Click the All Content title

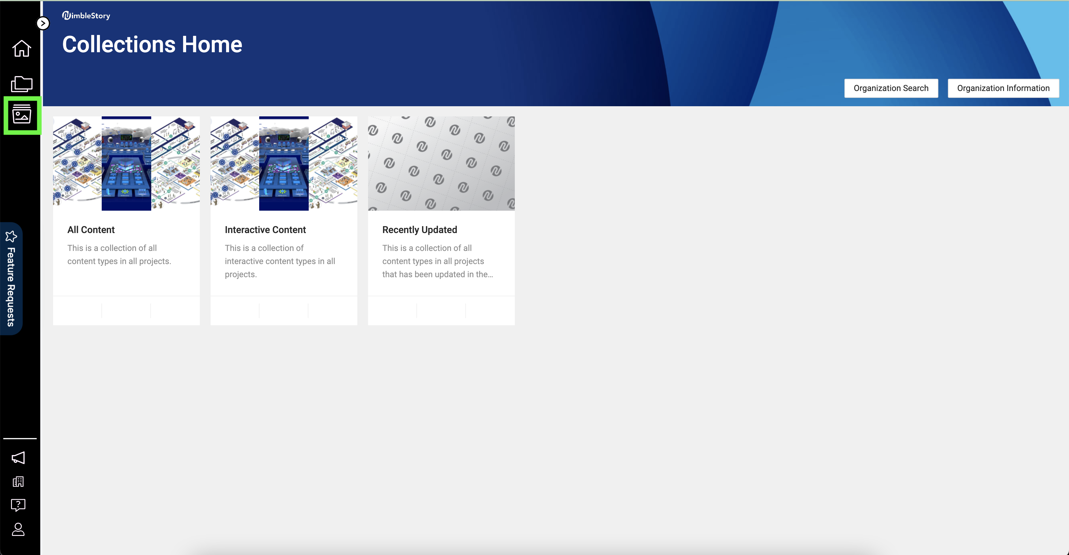click(91, 229)
